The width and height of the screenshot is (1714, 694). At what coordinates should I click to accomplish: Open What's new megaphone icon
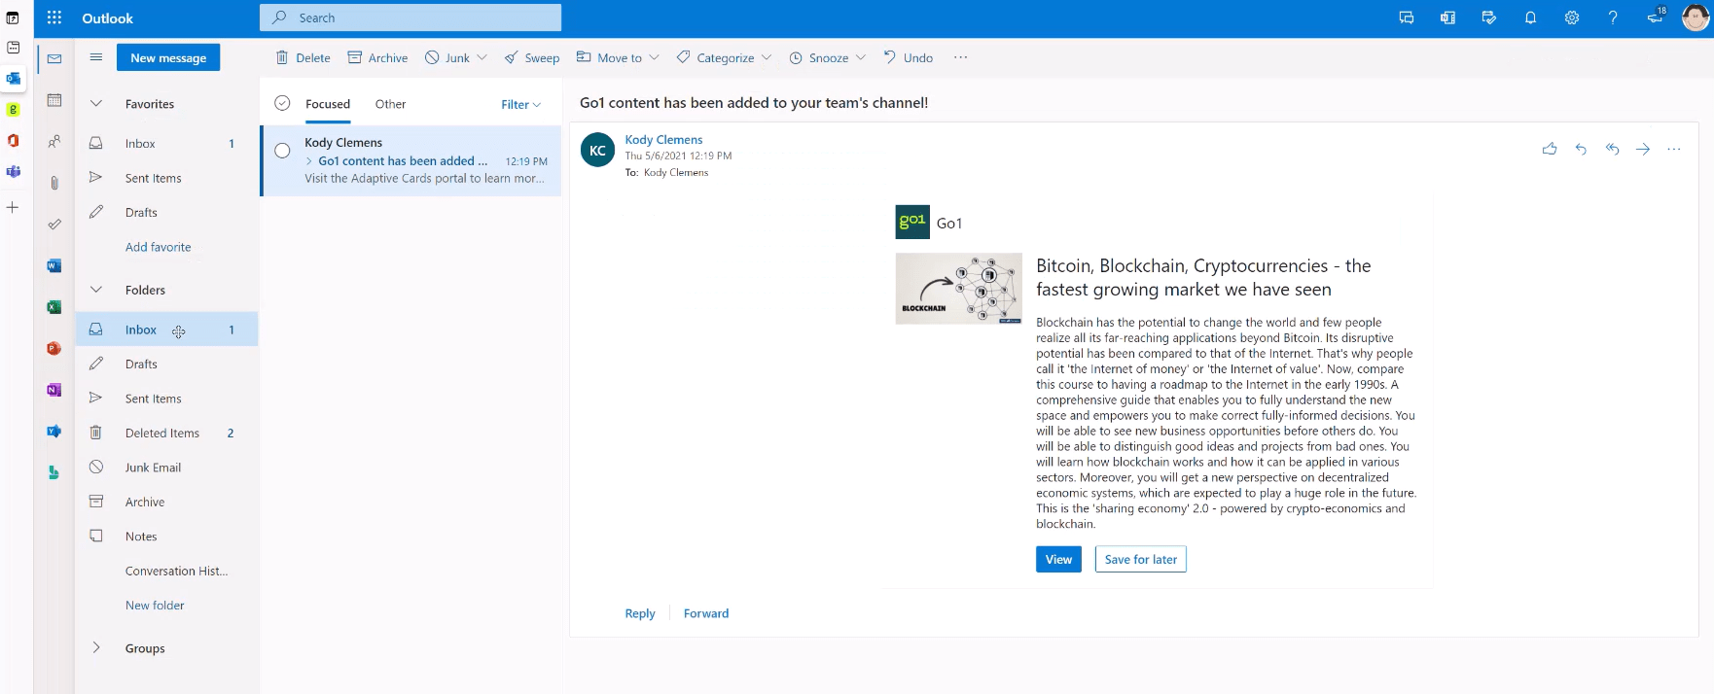pyautogui.click(x=1656, y=17)
